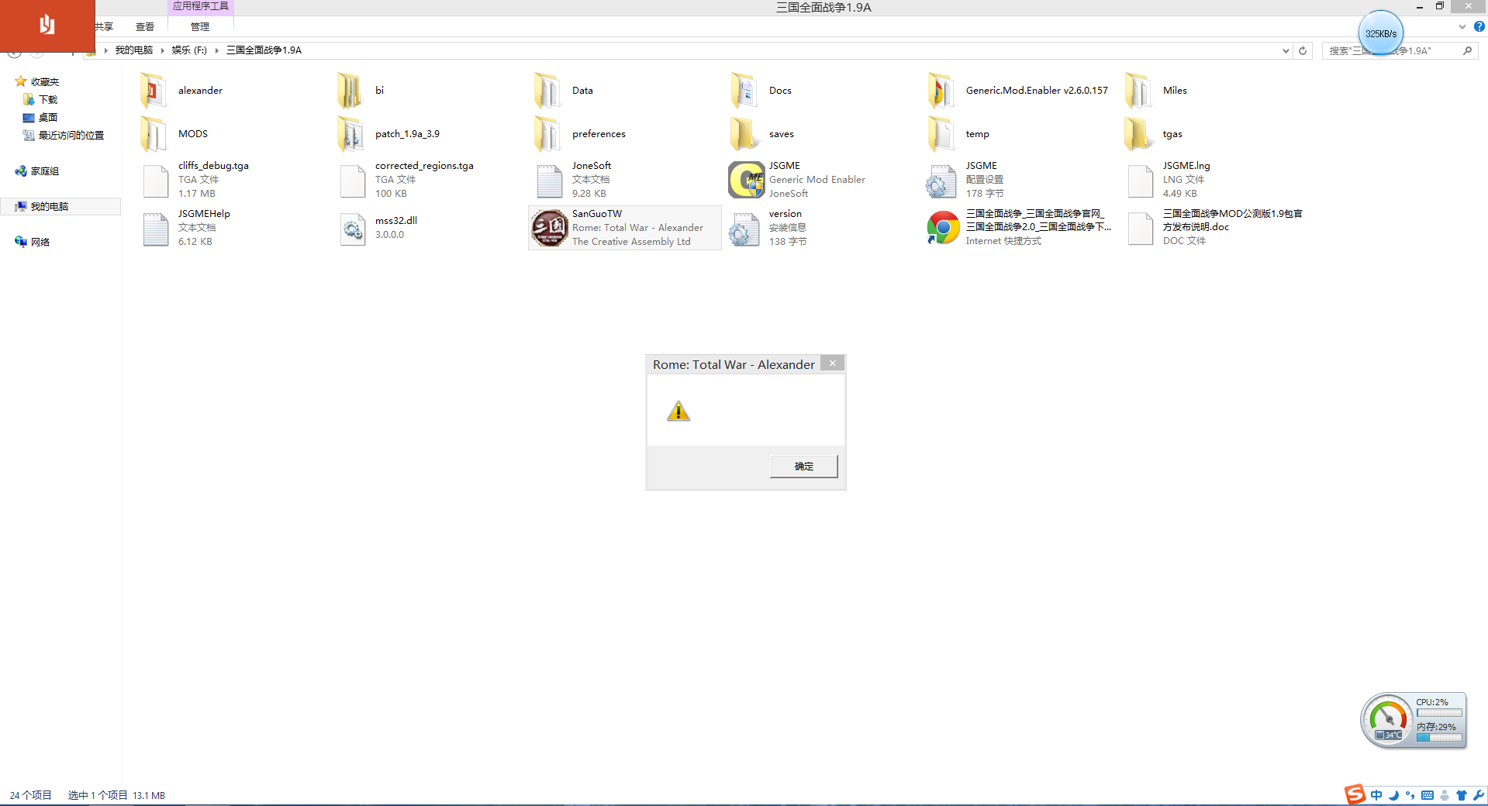Toggle Sogou punctuation mode button
Screen dimensions: 1488x806
[x=1410, y=795]
